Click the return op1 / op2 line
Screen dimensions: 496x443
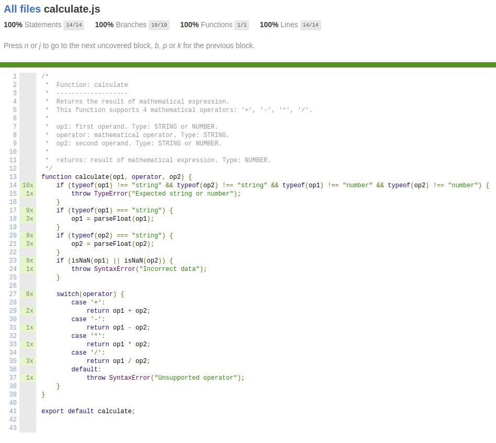point(118,361)
